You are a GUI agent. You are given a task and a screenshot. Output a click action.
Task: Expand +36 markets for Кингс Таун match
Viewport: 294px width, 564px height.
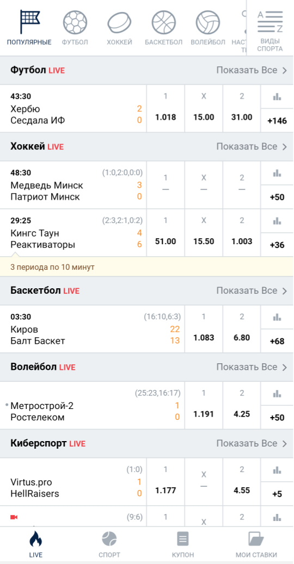pos(277,245)
